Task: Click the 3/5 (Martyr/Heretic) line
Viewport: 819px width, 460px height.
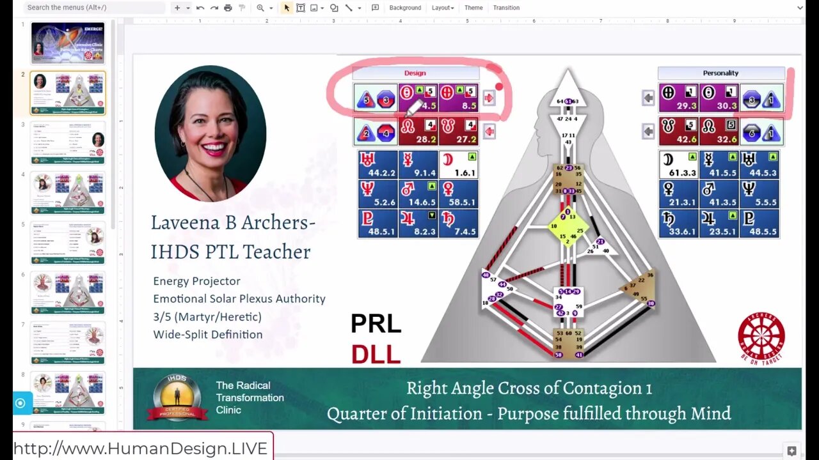Action: [x=207, y=317]
